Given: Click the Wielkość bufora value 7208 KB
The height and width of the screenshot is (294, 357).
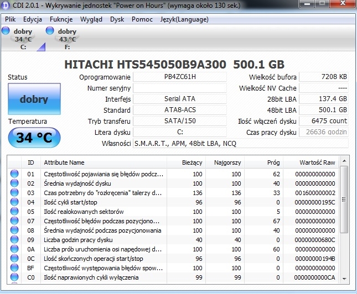Looking at the screenshot, I should click(324, 77).
